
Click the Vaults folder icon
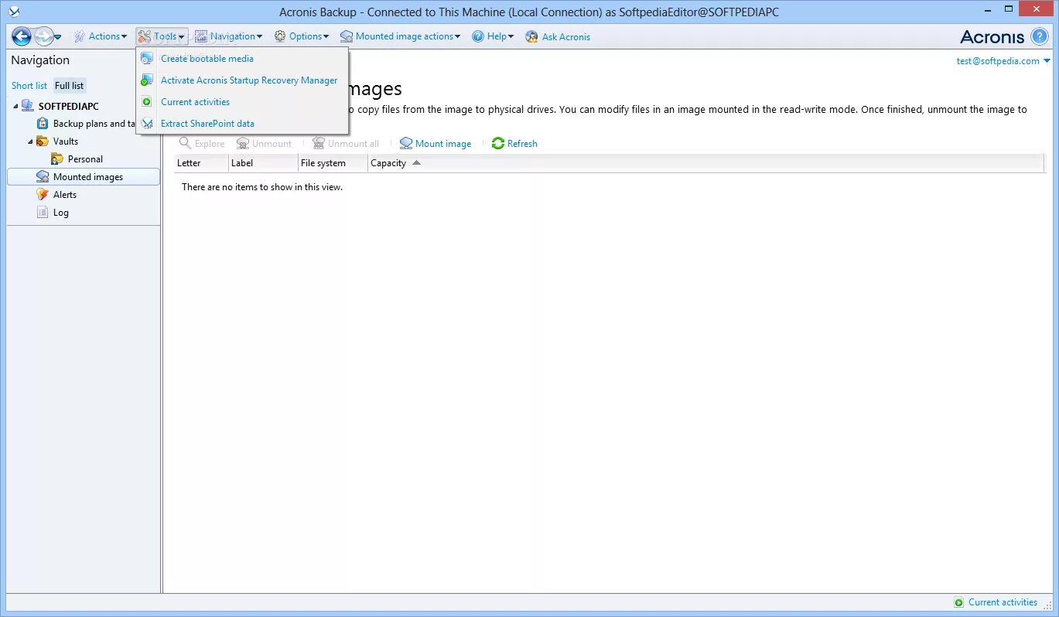tap(43, 141)
